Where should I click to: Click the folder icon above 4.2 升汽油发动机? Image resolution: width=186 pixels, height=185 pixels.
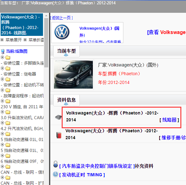click(x=8, y=123)
